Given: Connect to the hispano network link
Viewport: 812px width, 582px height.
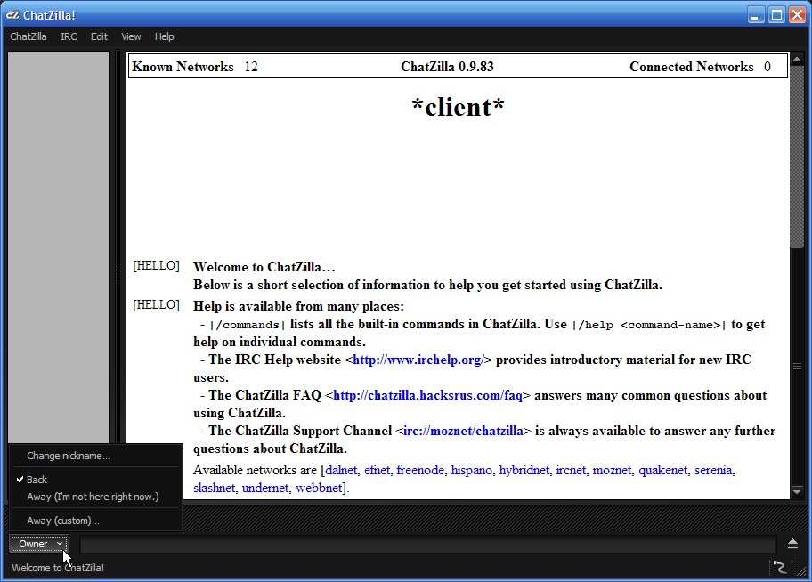Looking at the screenshot, I should click(471, 470).
